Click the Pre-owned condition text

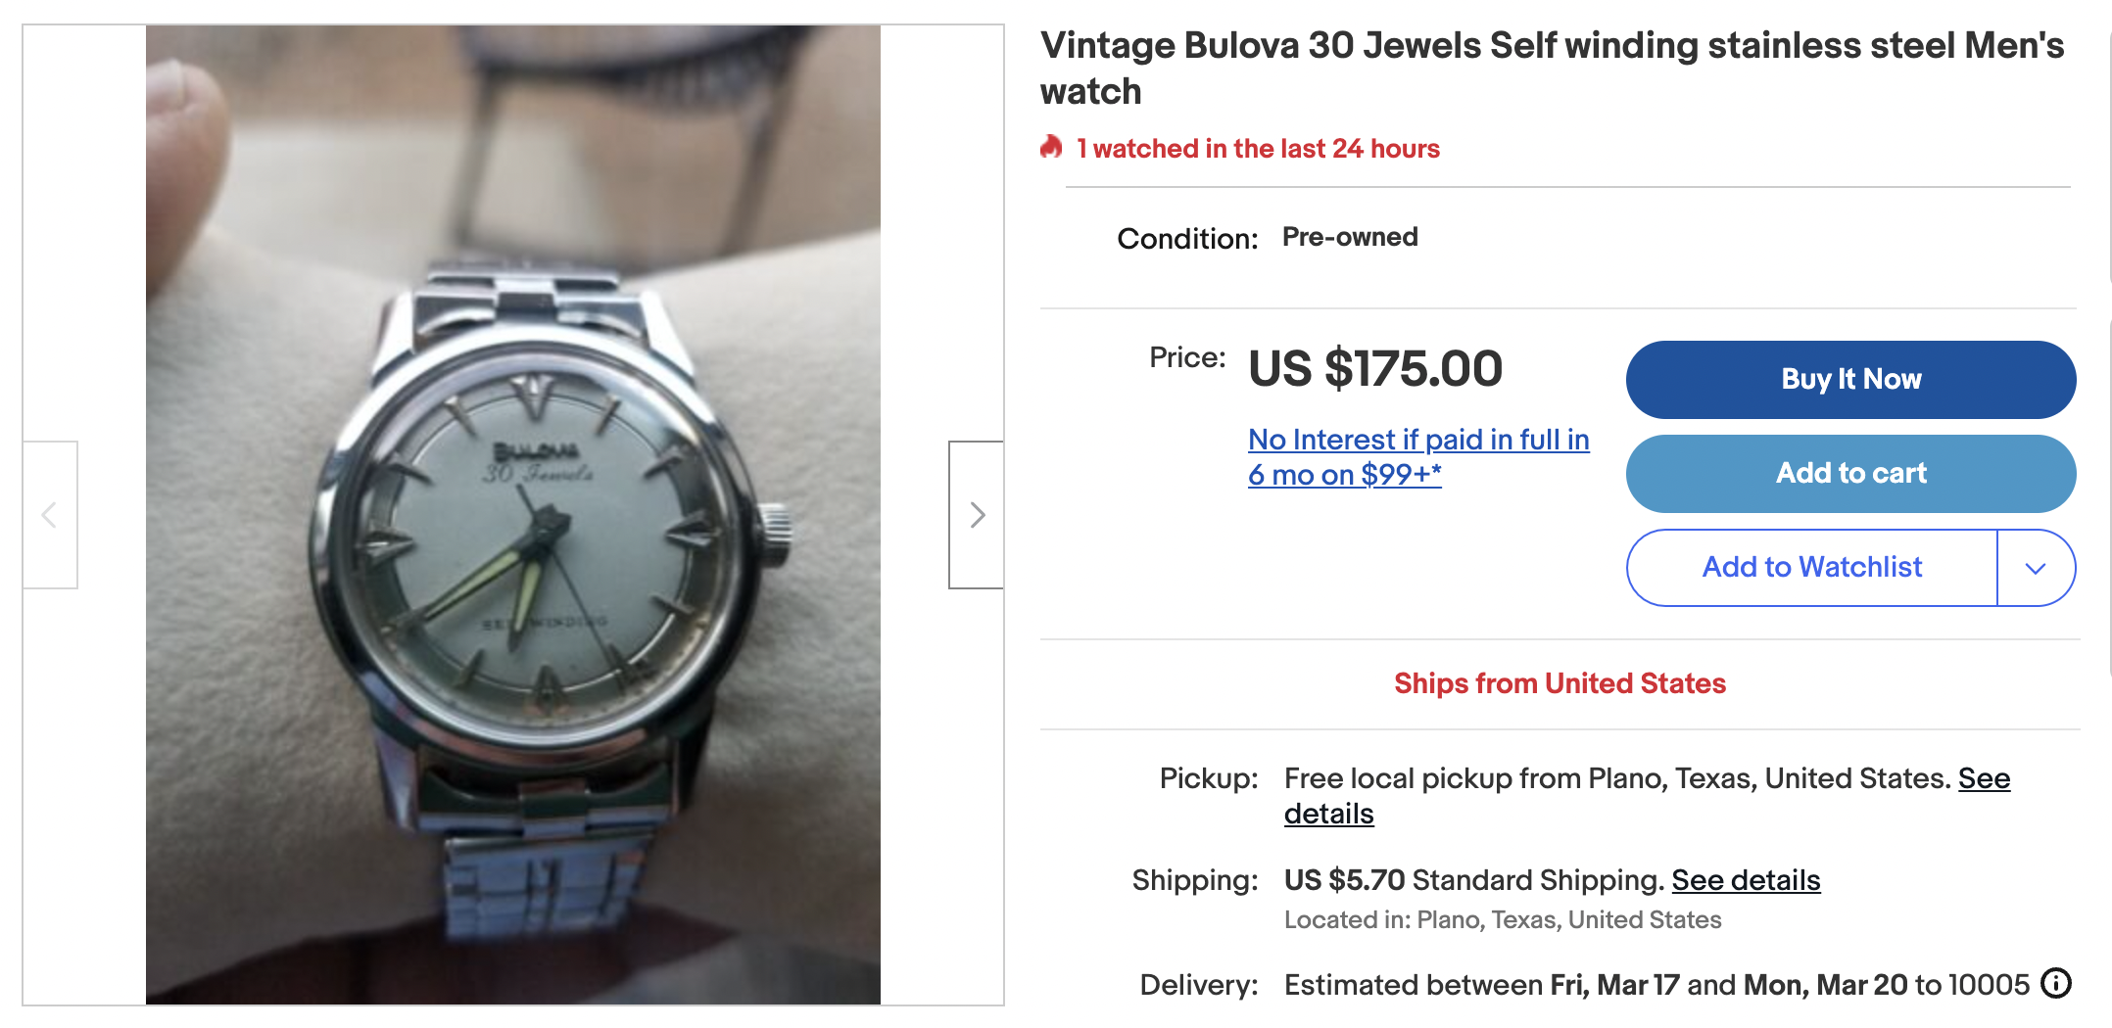click(1350, 237)
